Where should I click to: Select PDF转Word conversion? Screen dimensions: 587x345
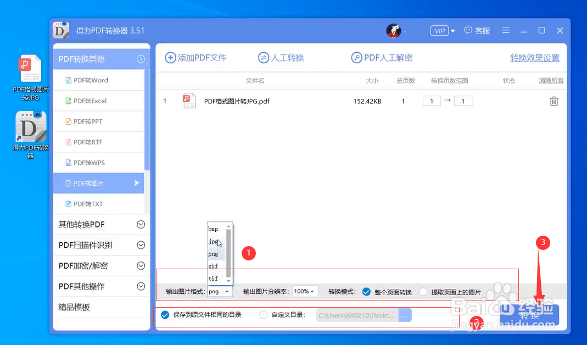coord(99,80)
